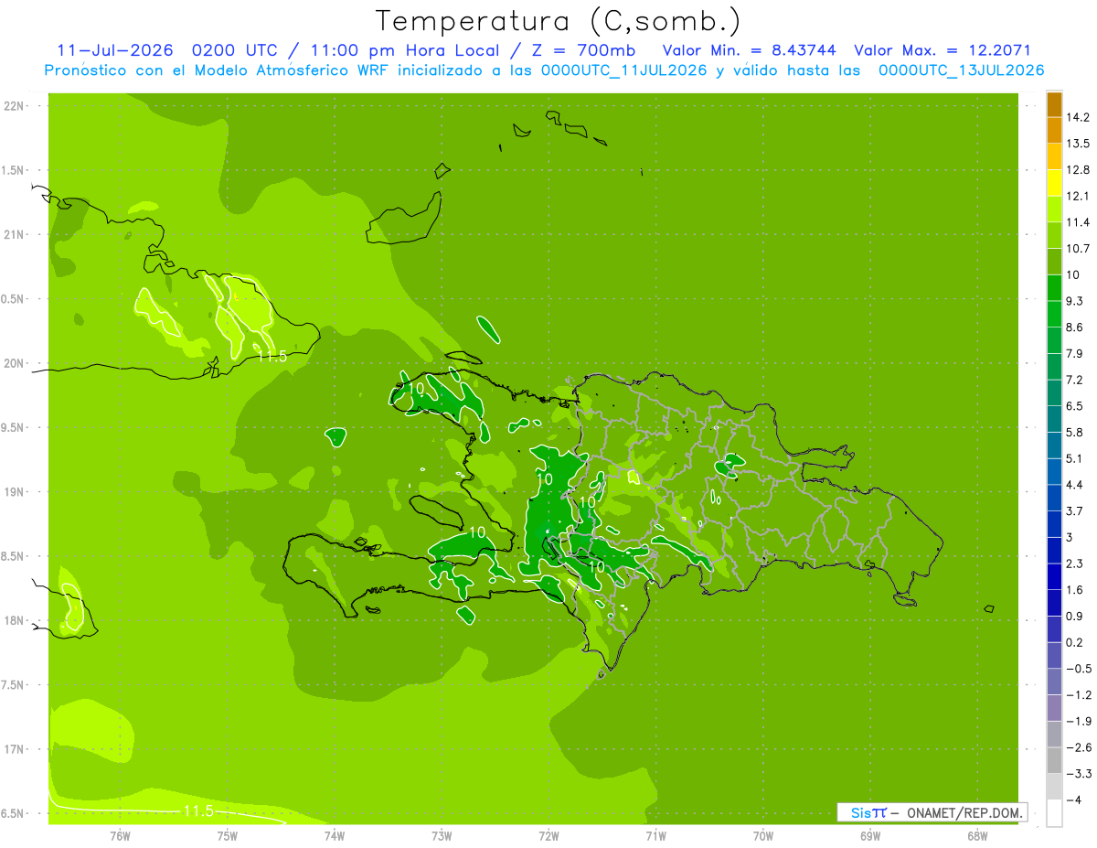This screenshot has width=1097, height=848.
Task: Click the '70W' longitude label
Action: [x=763, y=836]
